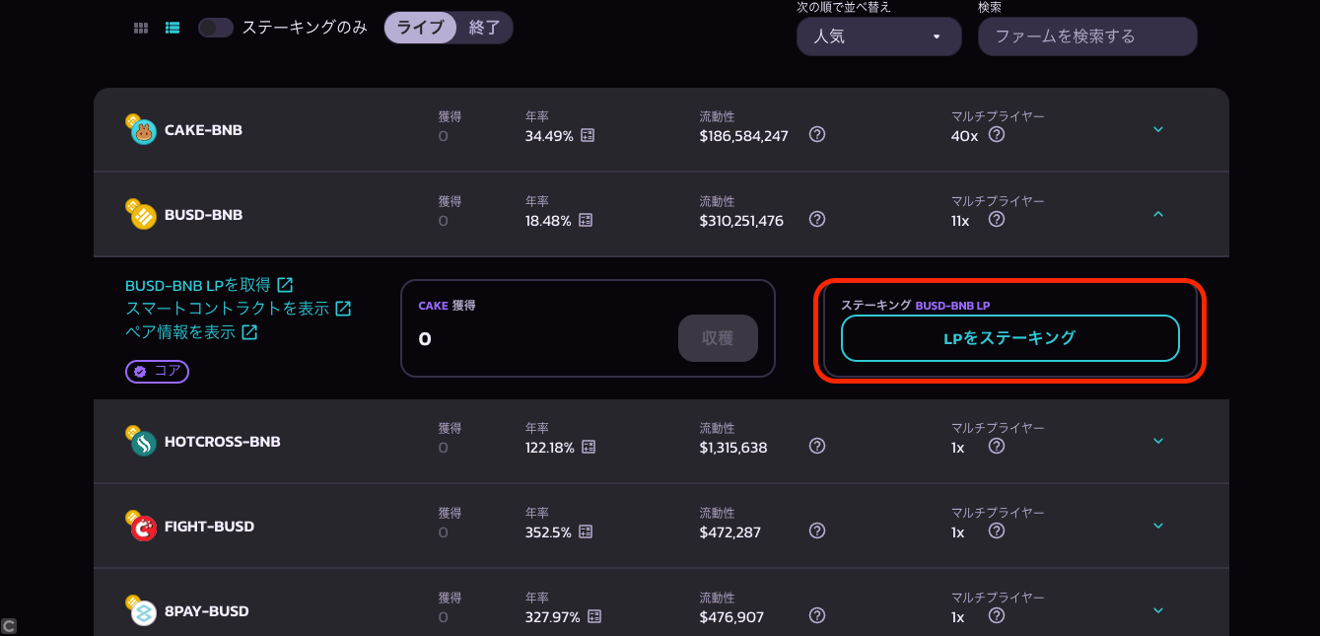This screenshot has width=1320, height=636.
Task: Click the LPをステーキング button
Action: (1010, 338)
